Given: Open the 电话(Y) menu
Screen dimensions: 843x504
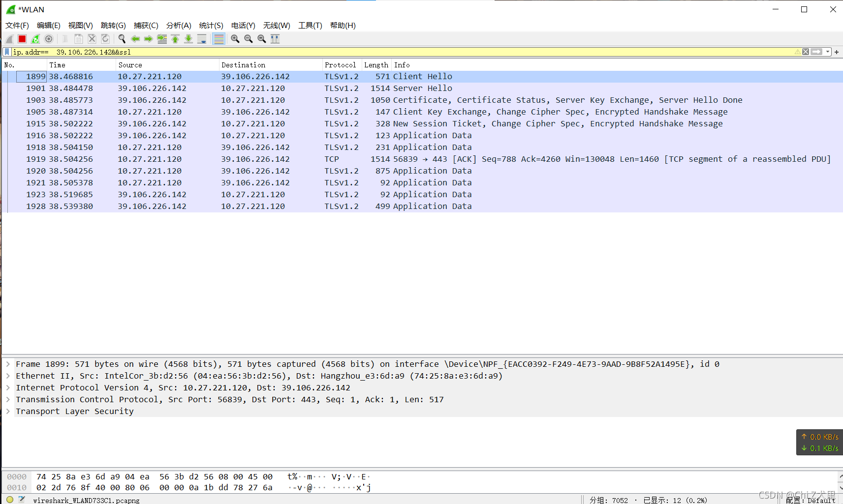Looking at the screenshot, I should 243,25.
